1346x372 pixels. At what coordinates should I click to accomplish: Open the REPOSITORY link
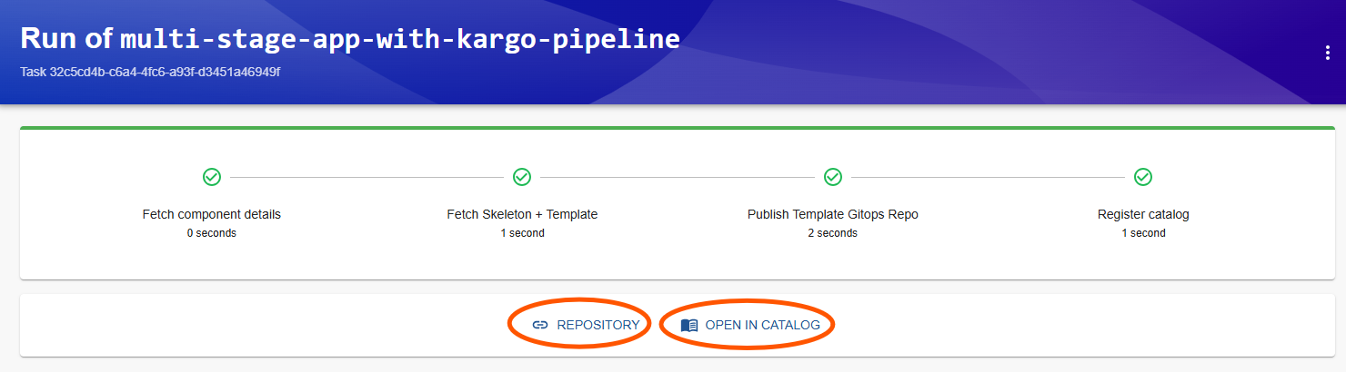pyautogui.click(x=586, y=325)
